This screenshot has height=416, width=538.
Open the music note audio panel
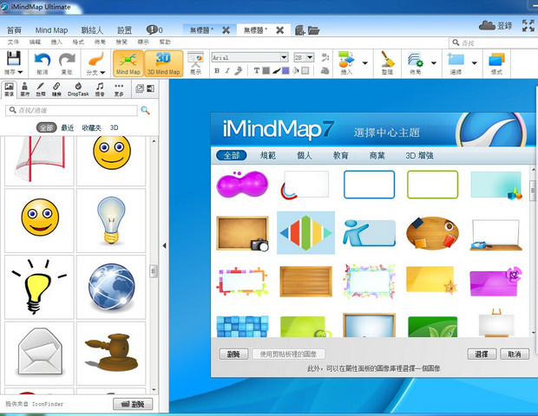(x=100, y=87)
